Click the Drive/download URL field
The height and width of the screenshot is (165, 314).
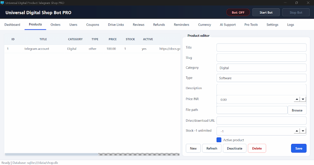click(261, 120)
